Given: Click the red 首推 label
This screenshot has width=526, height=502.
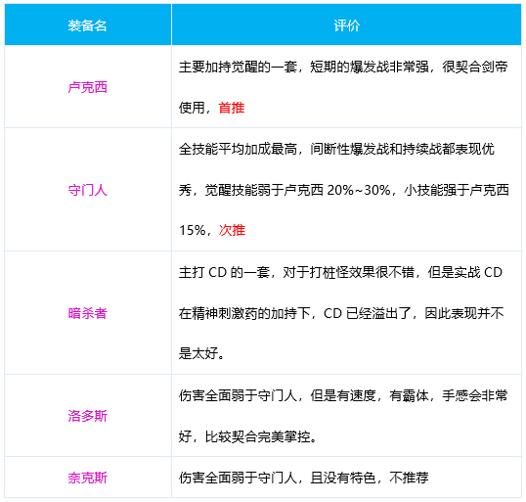Looking at the screenshot, I should [x=232, y=108].
